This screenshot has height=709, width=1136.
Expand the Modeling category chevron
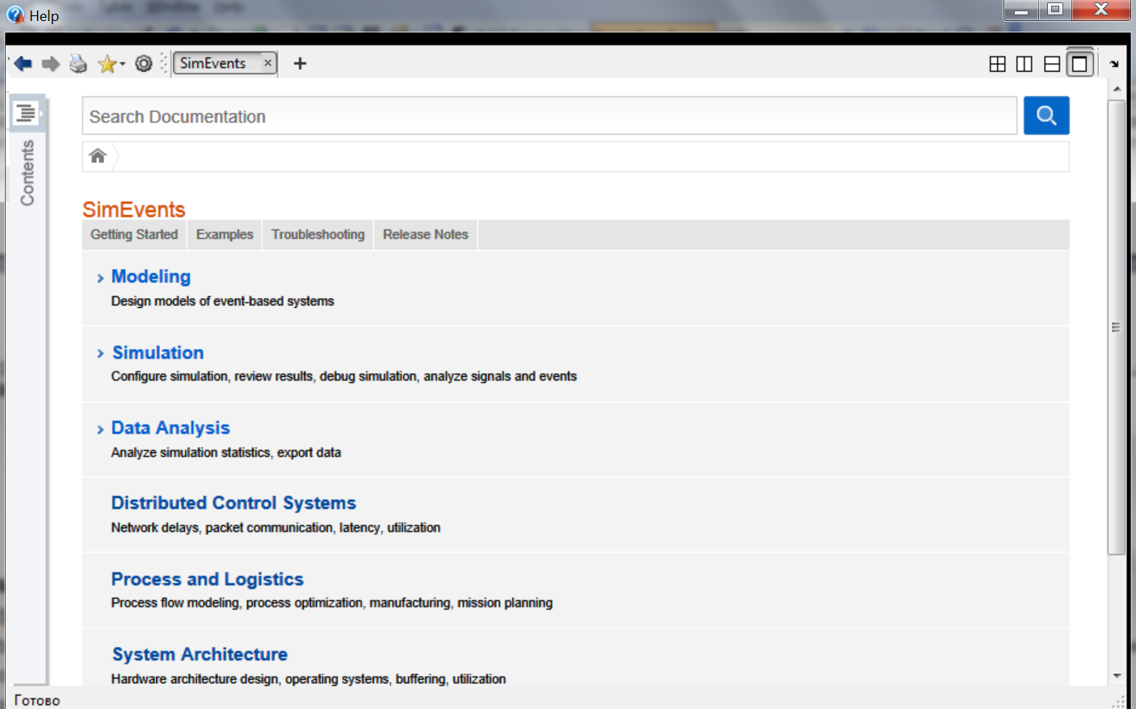point(100,278)
